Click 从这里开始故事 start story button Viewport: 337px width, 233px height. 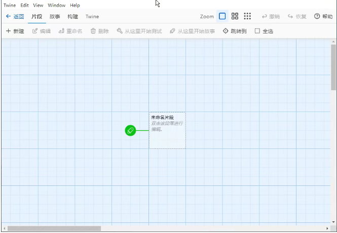tap(192, 31)
